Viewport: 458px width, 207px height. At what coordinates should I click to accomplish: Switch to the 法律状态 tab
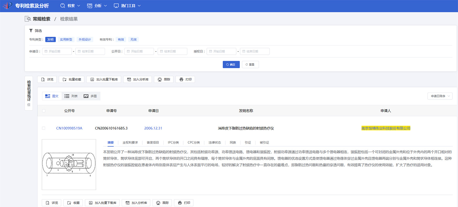(215, 142)
